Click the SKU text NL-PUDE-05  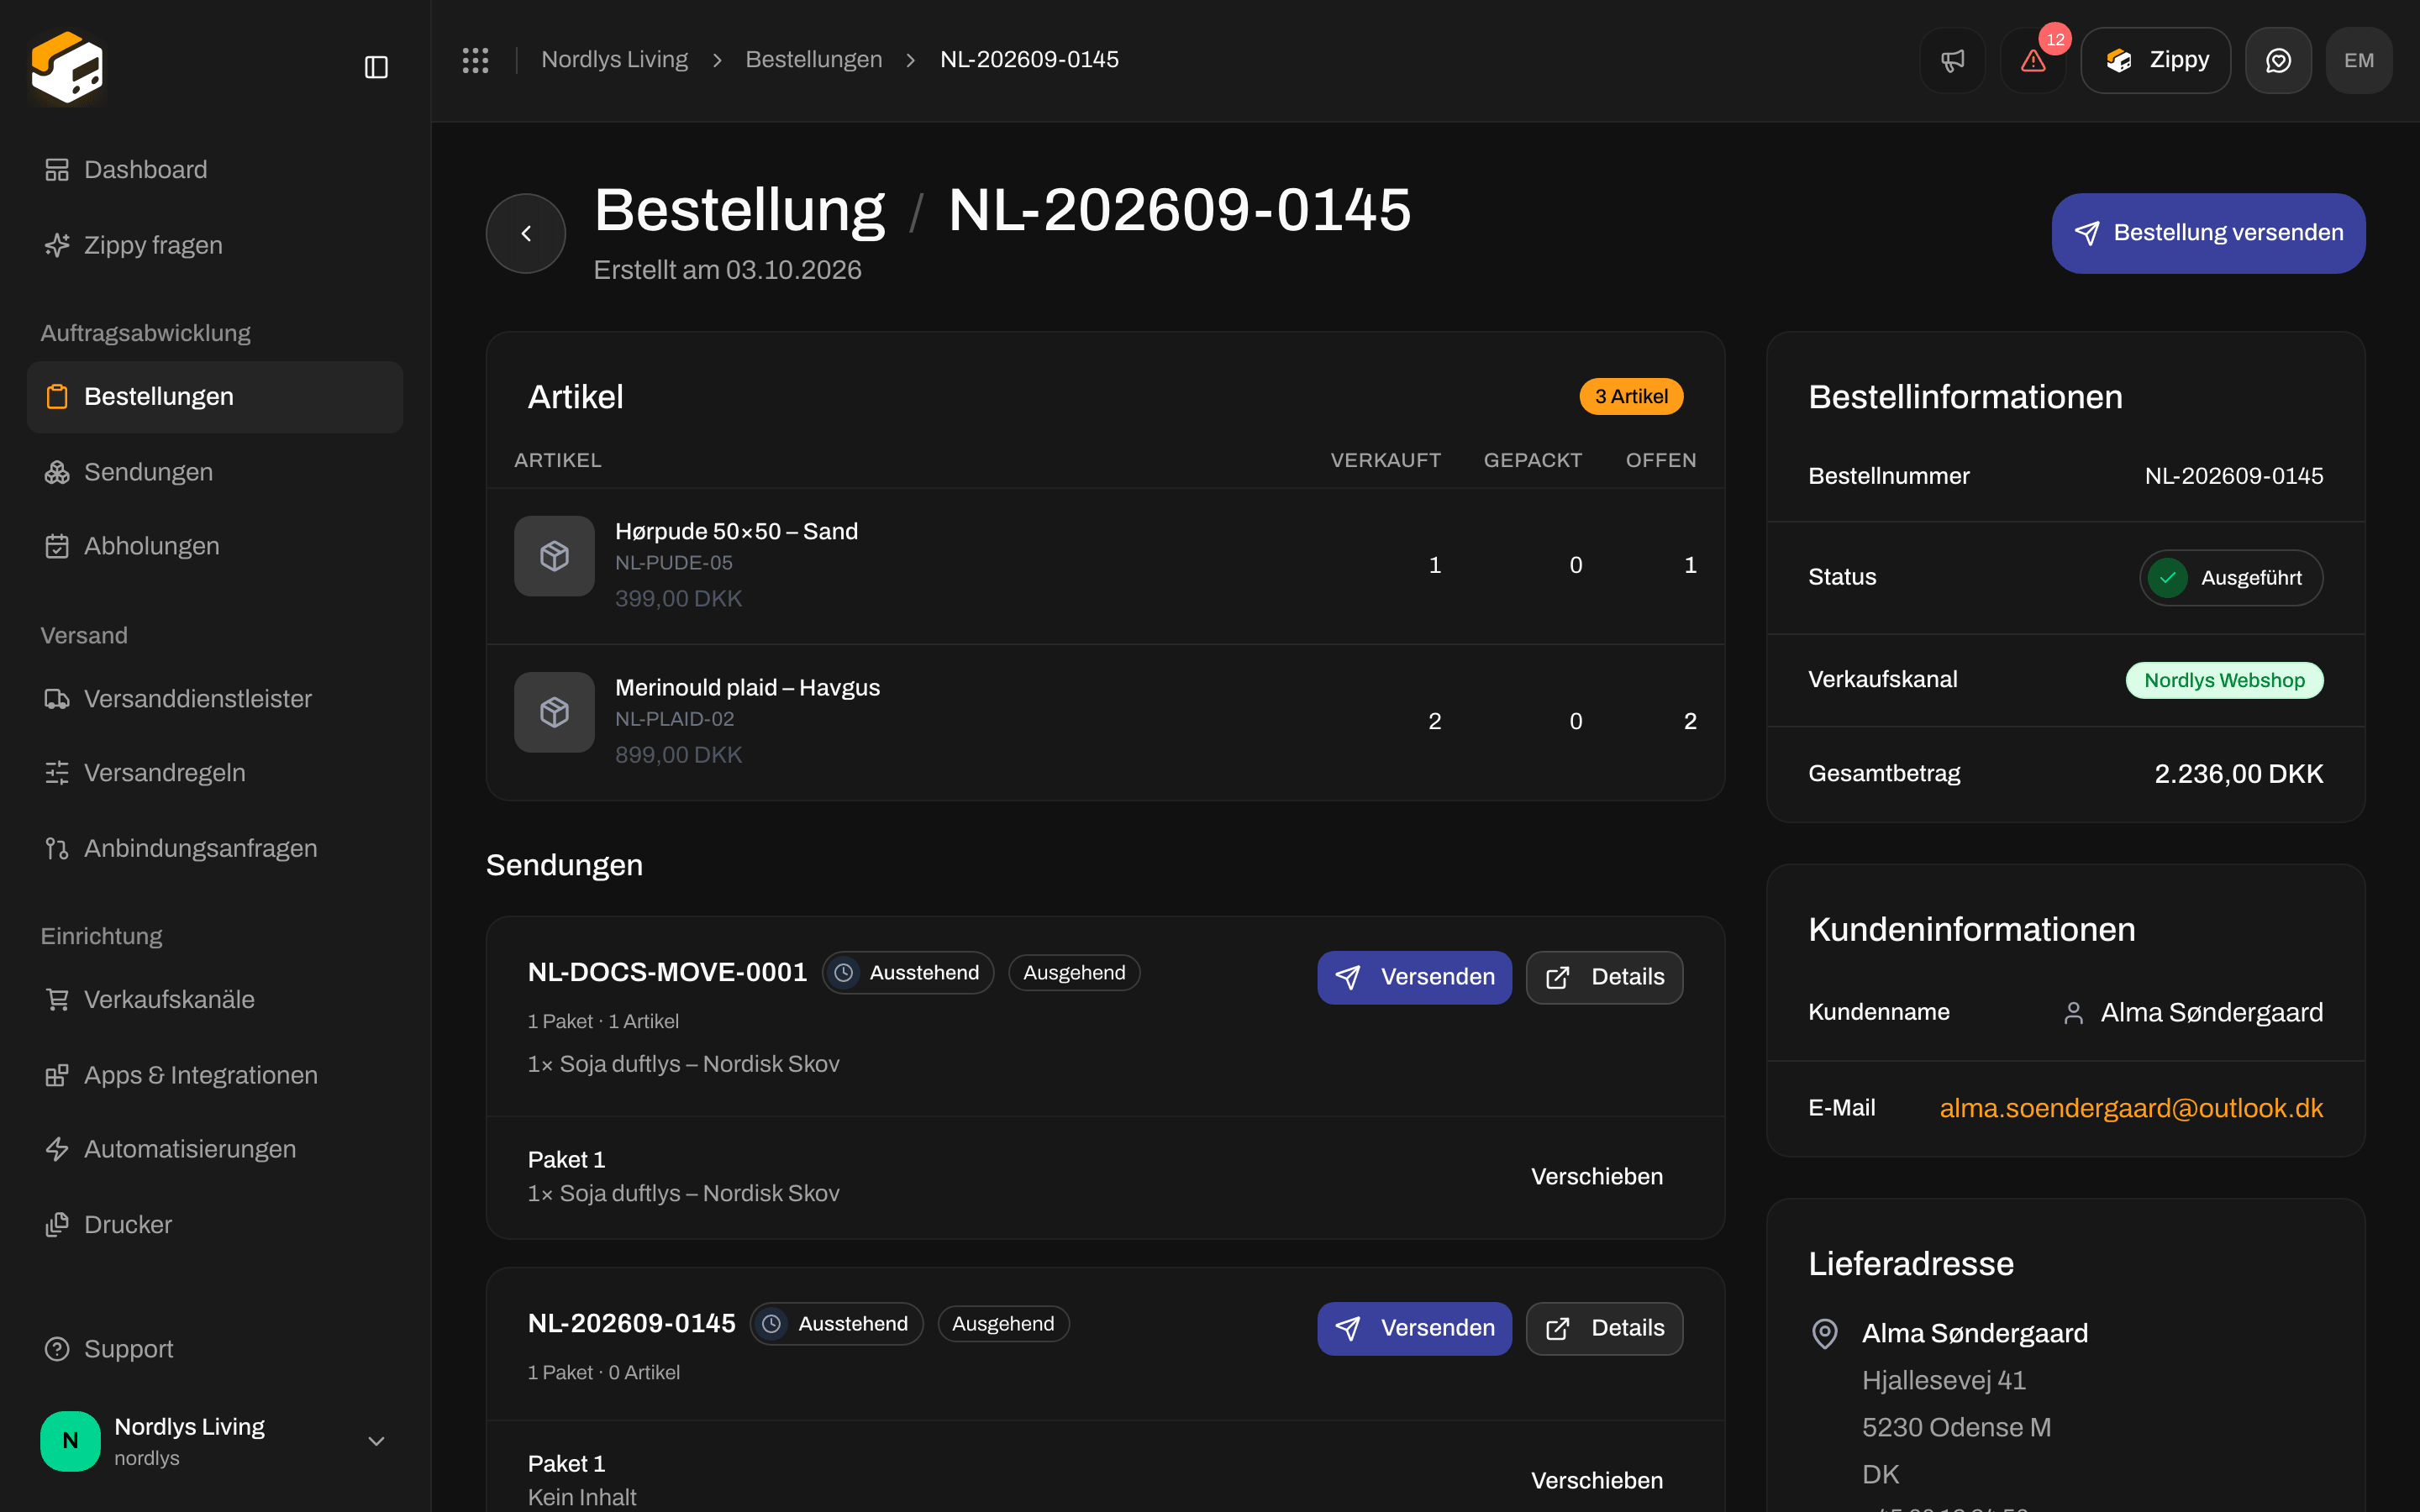click(x=674, y=563)
